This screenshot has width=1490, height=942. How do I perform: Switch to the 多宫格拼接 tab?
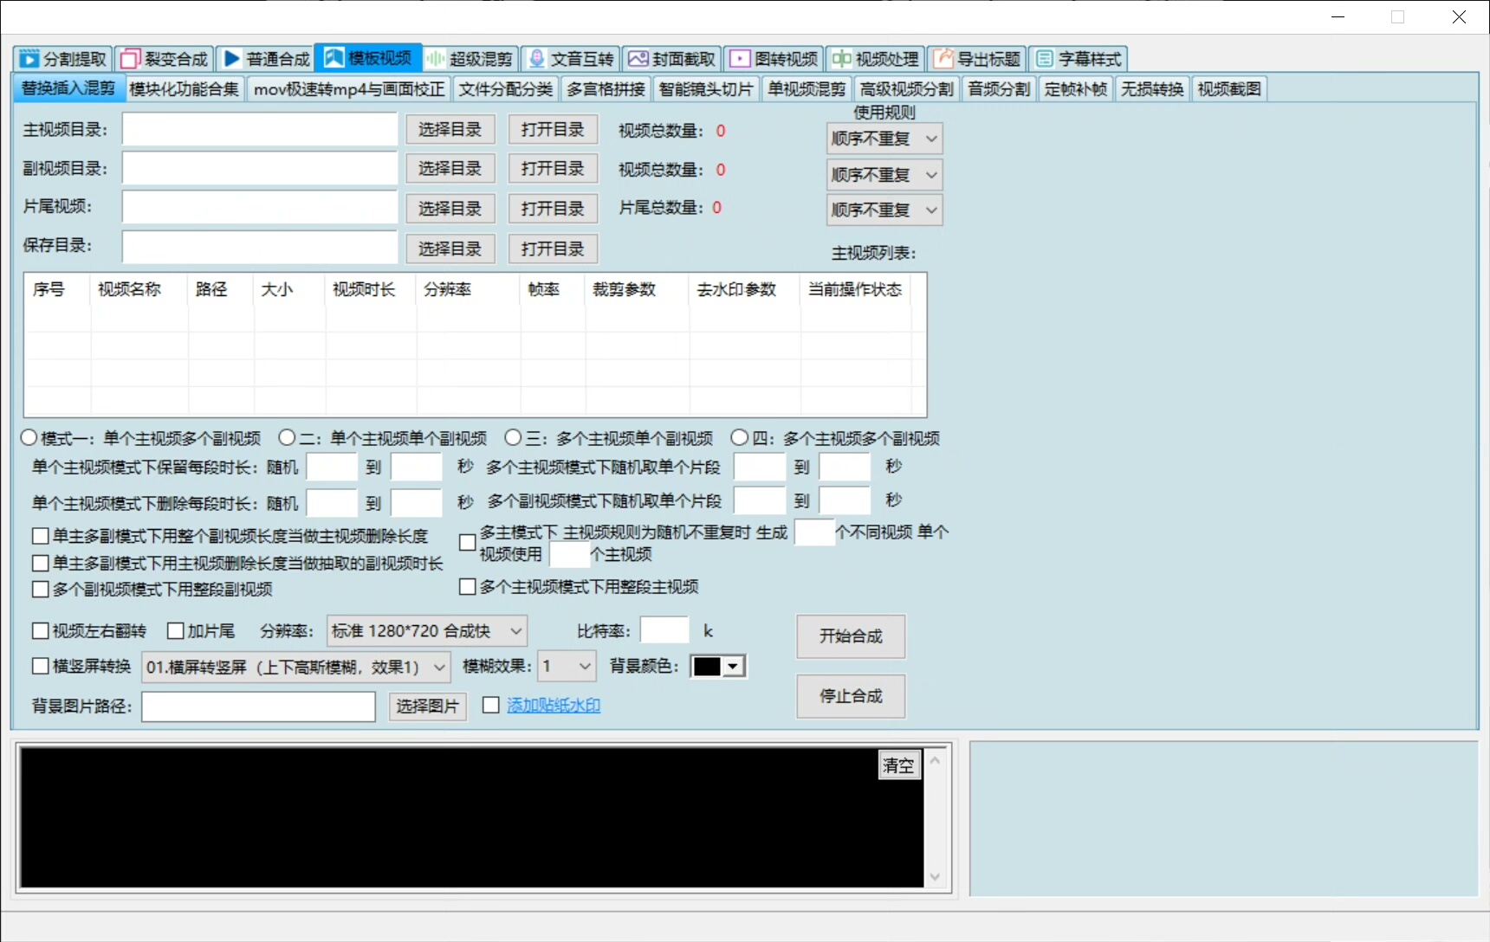click(606, 89)
